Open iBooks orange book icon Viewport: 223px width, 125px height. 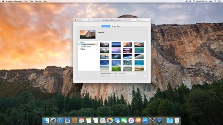138,120
